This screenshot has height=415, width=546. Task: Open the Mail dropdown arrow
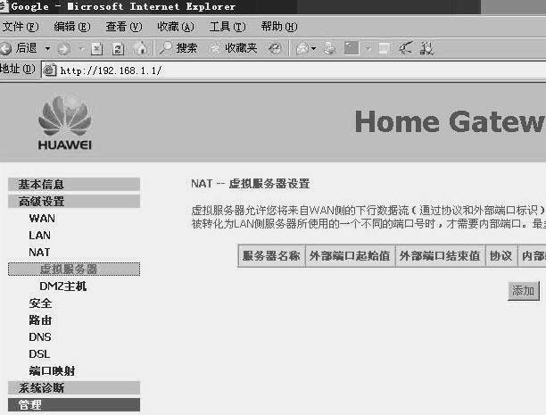click(x=314, y=48)
